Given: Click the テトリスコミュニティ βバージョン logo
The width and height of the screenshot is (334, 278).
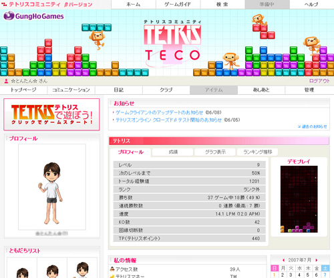Looking at the screenshot, I should [x=48, y=4].
